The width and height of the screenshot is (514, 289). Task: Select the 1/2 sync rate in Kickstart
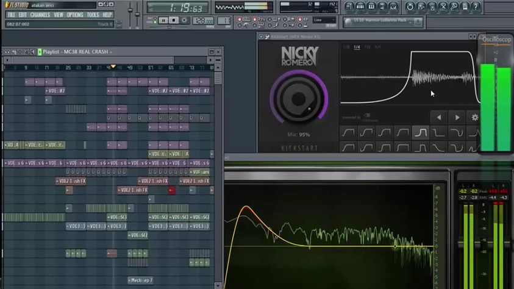(367, 47)
